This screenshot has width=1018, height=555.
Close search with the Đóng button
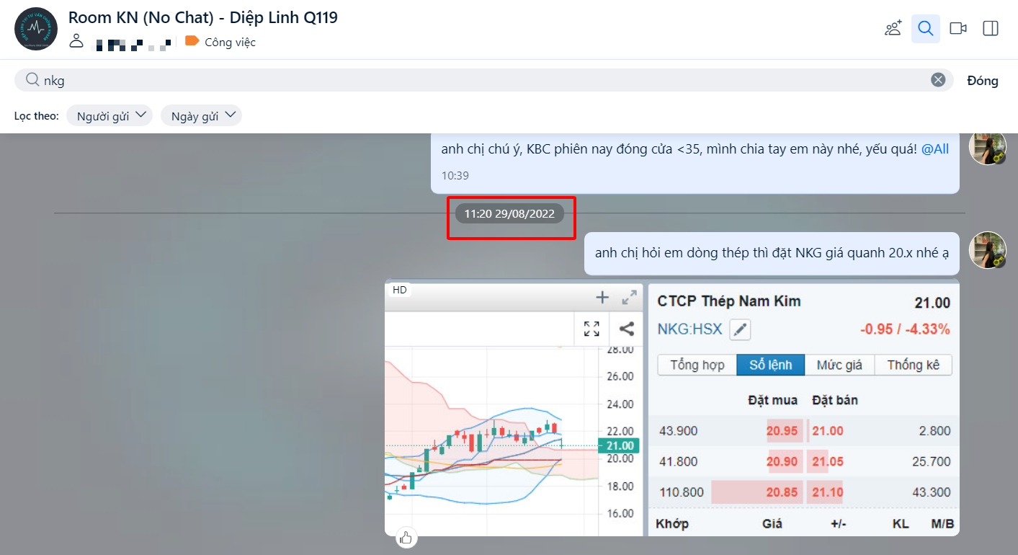point(983,81)
